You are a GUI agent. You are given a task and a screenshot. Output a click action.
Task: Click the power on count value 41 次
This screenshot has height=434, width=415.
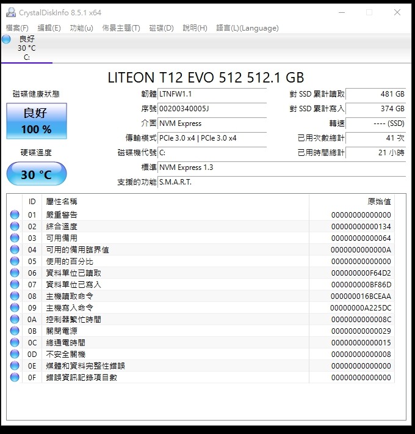coord(376,138)
